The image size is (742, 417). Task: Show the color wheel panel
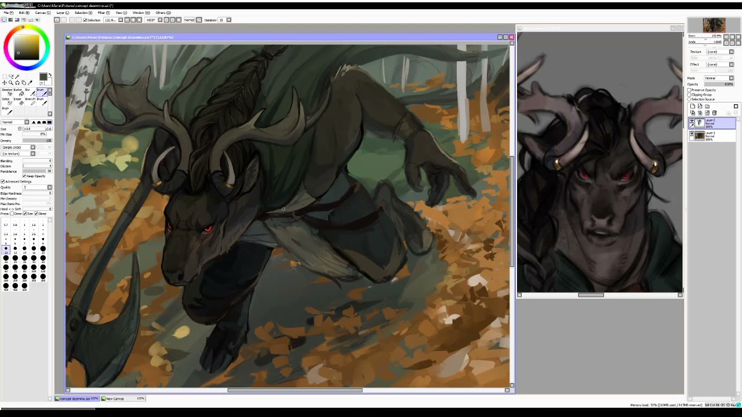coord(3,20)
